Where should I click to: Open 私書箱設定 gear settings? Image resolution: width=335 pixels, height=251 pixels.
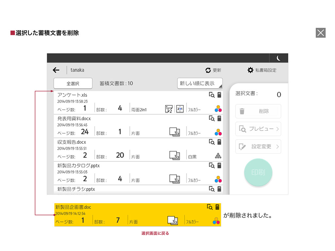[x=250, y=70]
